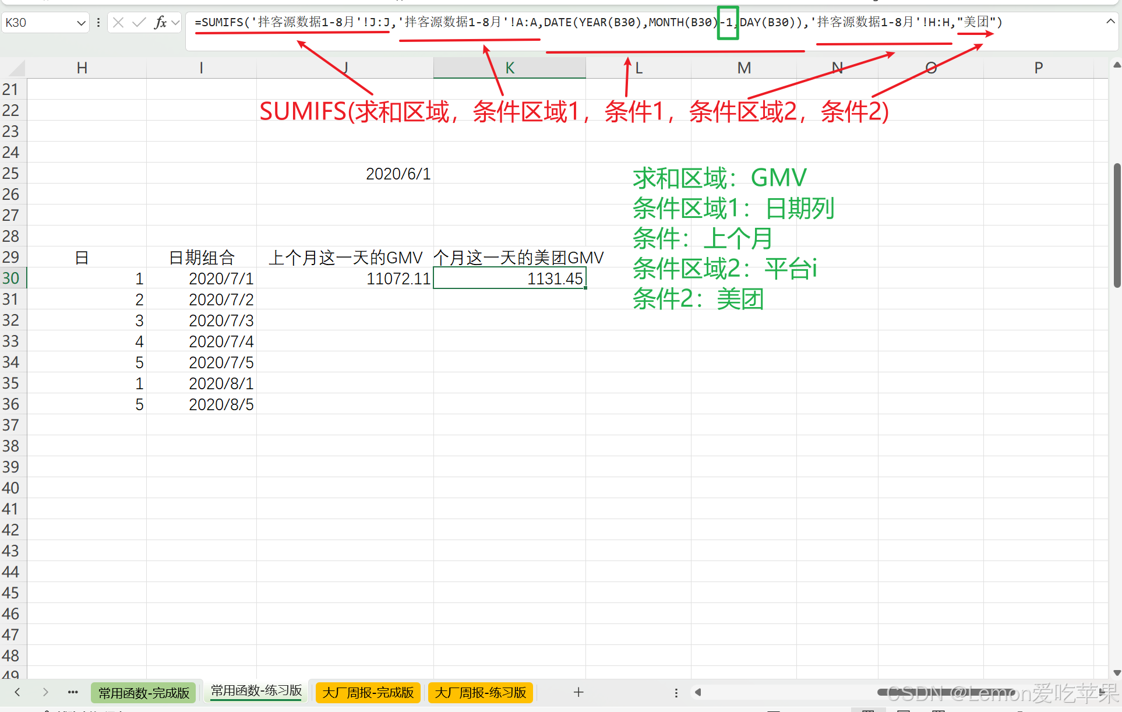1122x712 pixels.
Task: Select column P header
Action: point(1038,68)
